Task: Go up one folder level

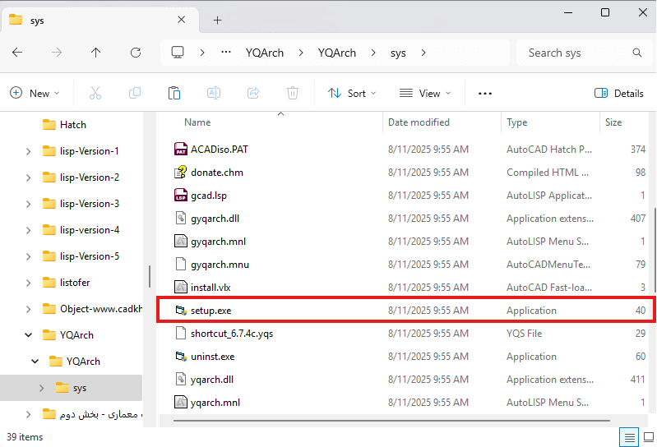Action: (95, 53)
